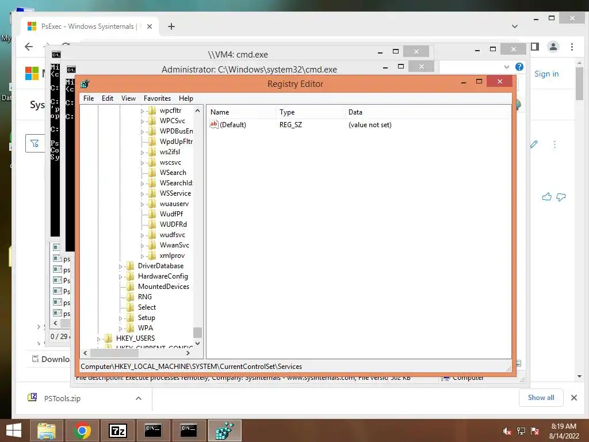
Task: Select the WUDFRd folder icon
Action: (x=152, y=224)
